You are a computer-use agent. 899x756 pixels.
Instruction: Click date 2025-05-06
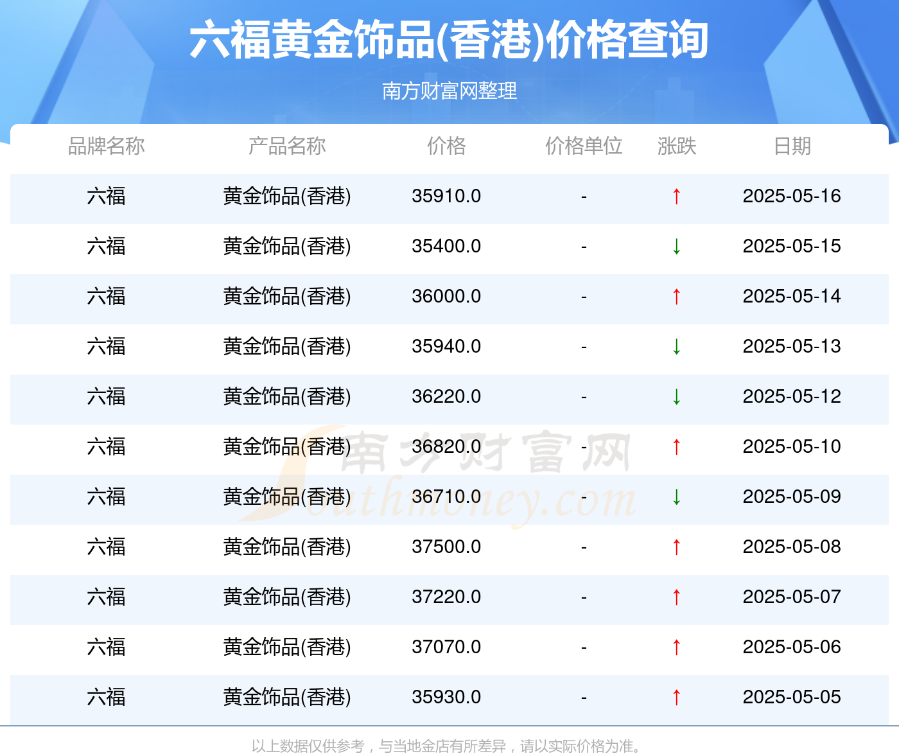click(x=792, y=647)
